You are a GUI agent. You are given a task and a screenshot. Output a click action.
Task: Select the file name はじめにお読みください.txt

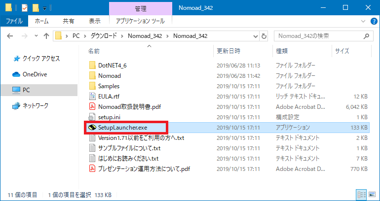click(128, 159)
